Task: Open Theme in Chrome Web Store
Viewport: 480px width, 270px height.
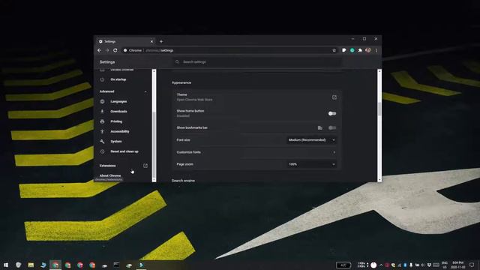Action: [334, 97]
